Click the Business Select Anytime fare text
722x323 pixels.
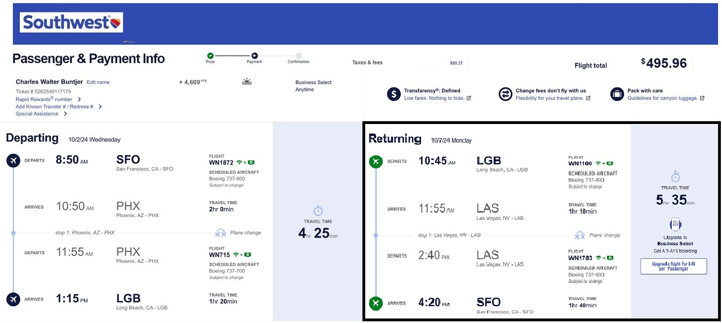click(x=313, y=86)
